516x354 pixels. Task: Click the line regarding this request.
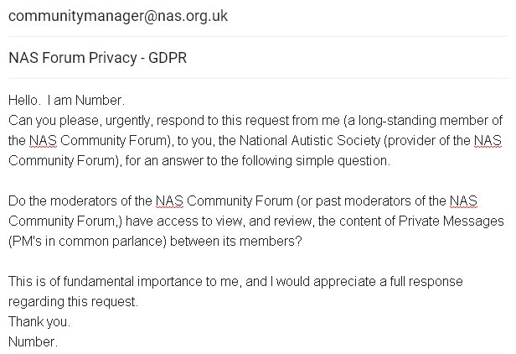click(x=73, y=302)
